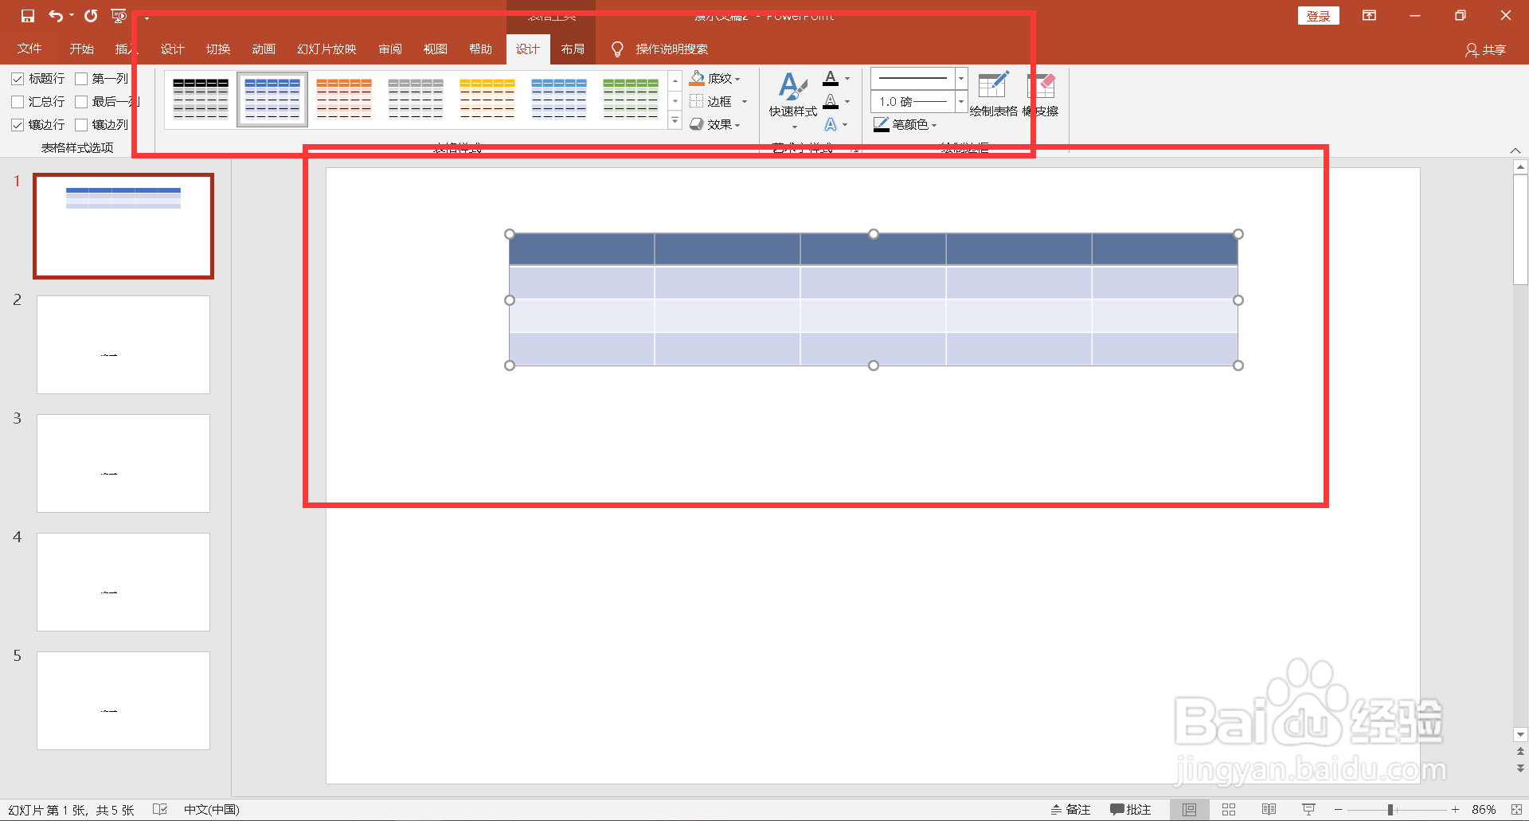Uncheck the 标题行 header row checkbox
The height and width of the screenshot is (821, 1529).
[x=18, y=79]
